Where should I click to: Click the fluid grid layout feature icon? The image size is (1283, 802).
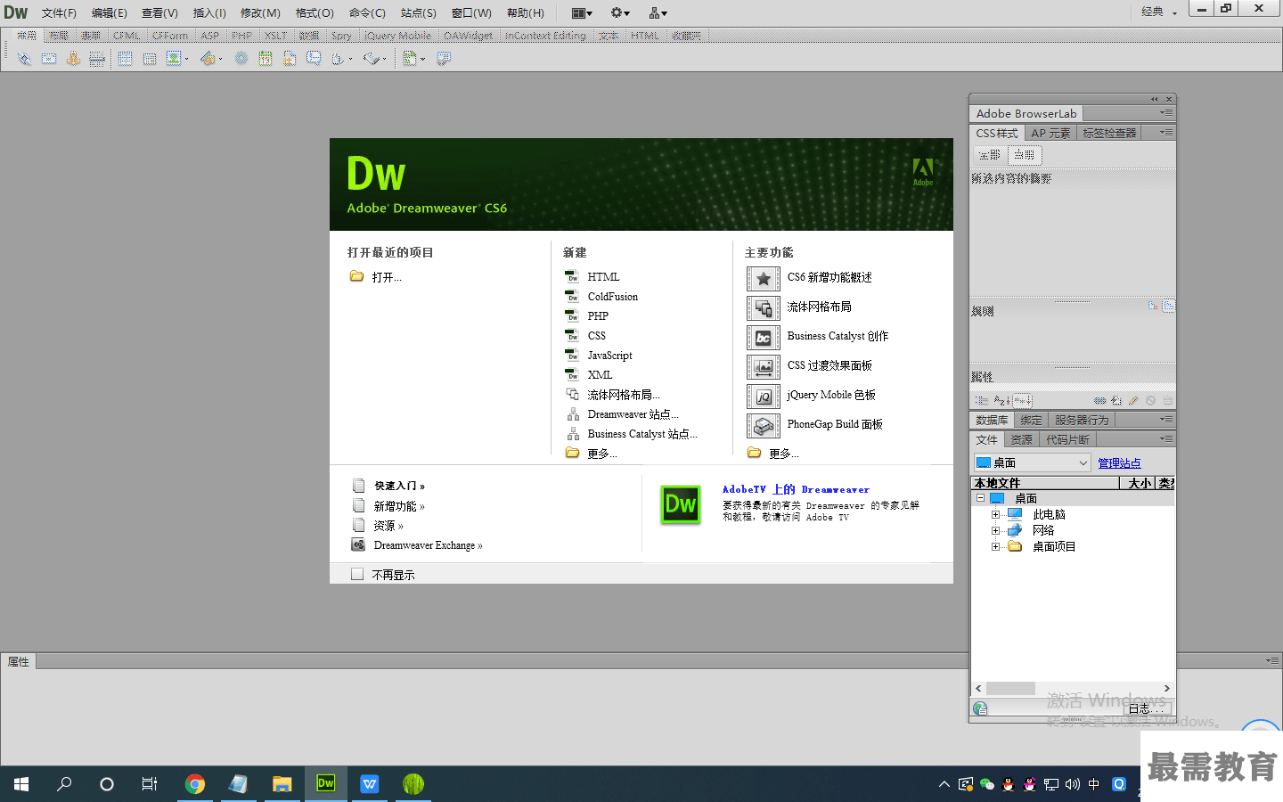tap(764, 308)
